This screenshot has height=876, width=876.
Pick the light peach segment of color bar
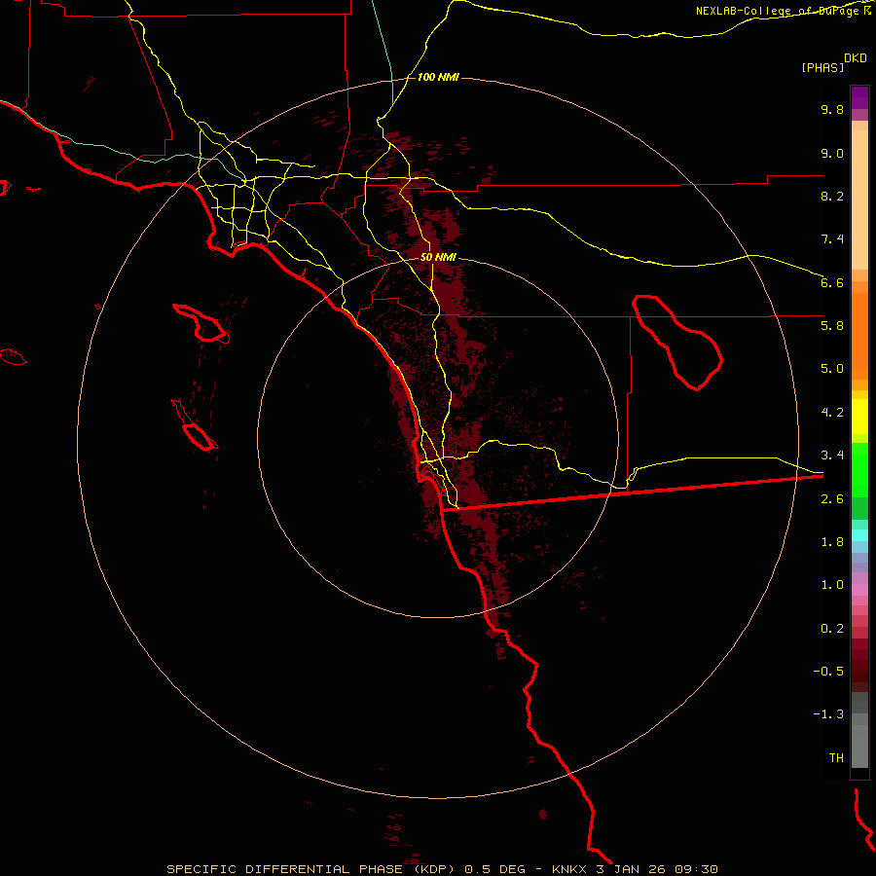click(859, 200)
